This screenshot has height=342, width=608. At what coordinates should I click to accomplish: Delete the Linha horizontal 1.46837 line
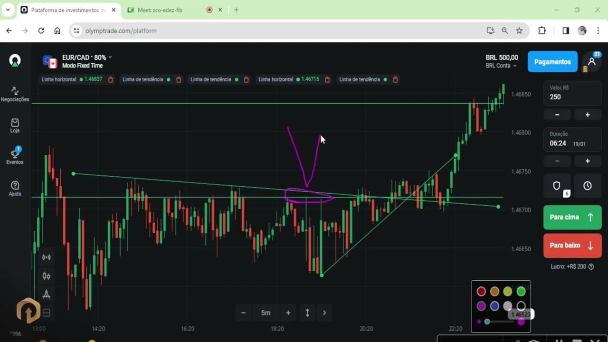(x=111, y=80)
